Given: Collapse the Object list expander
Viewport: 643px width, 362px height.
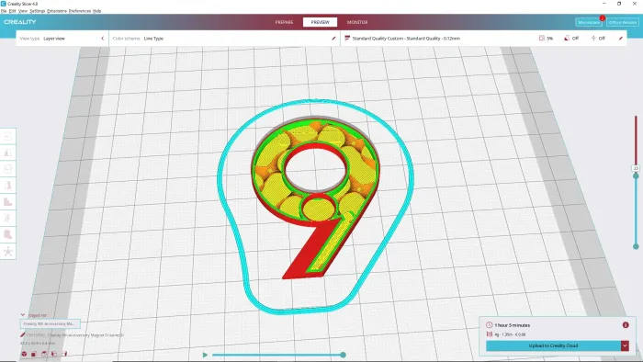Looking at the screenshot, I should pos(23,315).
